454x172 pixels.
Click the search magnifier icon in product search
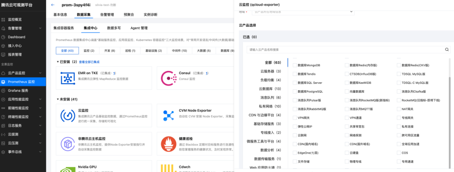(447, 50)
